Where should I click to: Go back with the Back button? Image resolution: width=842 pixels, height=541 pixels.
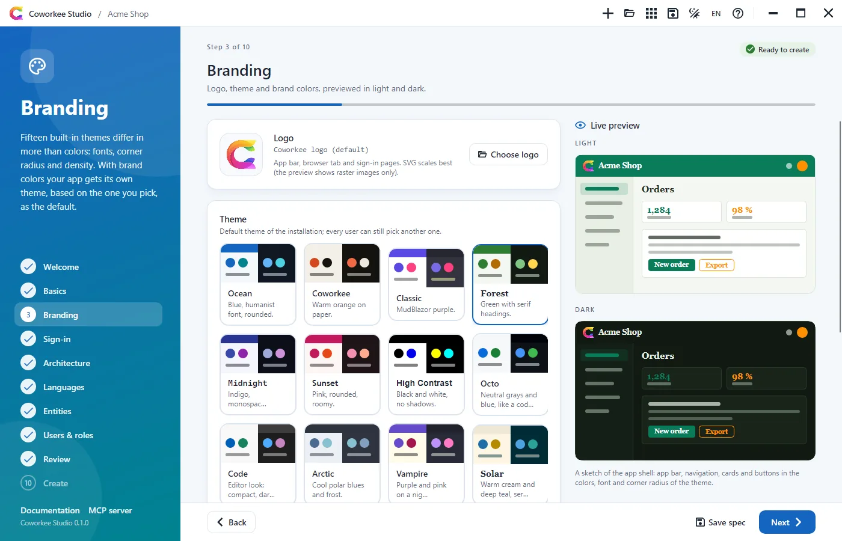coord(231,522)
